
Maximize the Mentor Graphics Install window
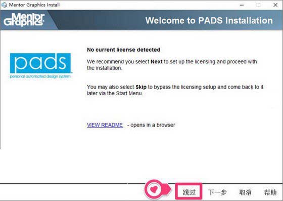click(258, 5)
